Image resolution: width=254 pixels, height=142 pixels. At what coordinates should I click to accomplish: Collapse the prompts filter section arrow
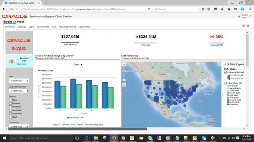(x=8, y=70)
